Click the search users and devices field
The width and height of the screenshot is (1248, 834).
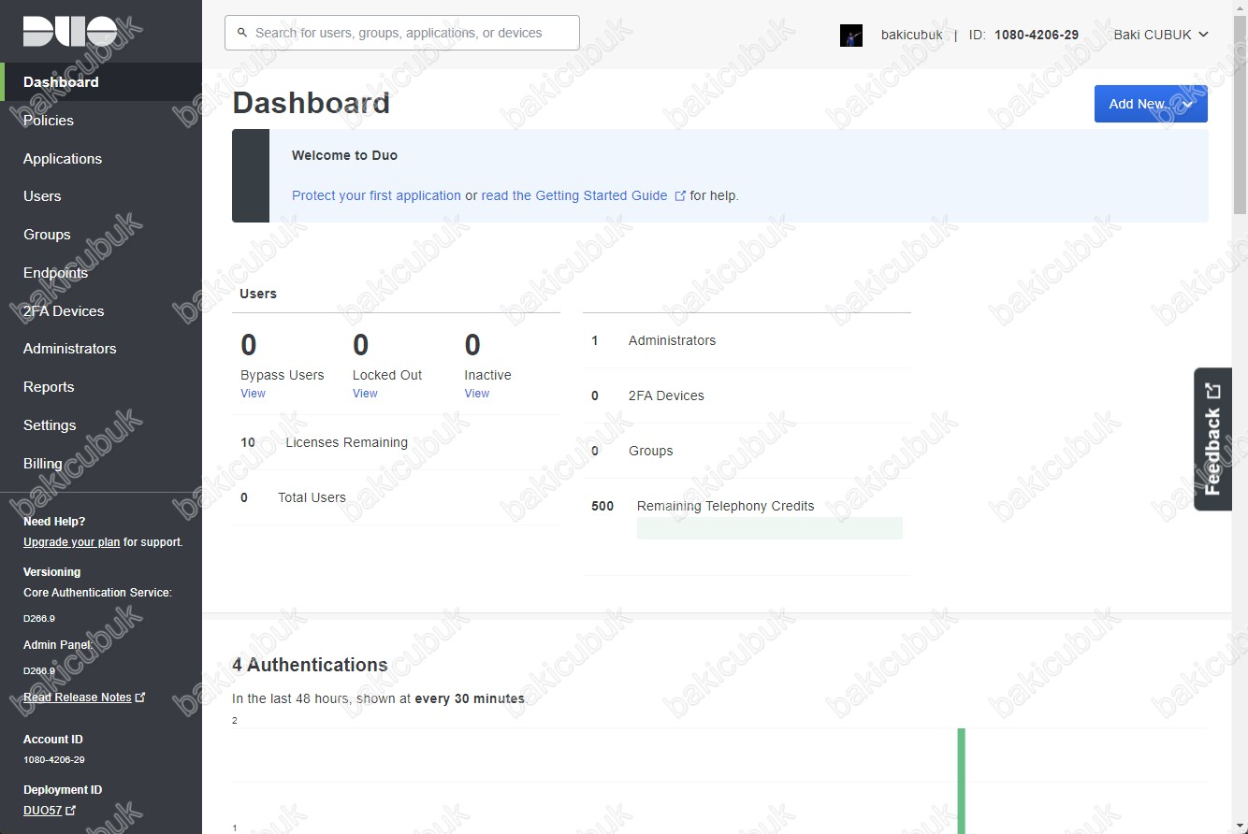click(402, 33)
